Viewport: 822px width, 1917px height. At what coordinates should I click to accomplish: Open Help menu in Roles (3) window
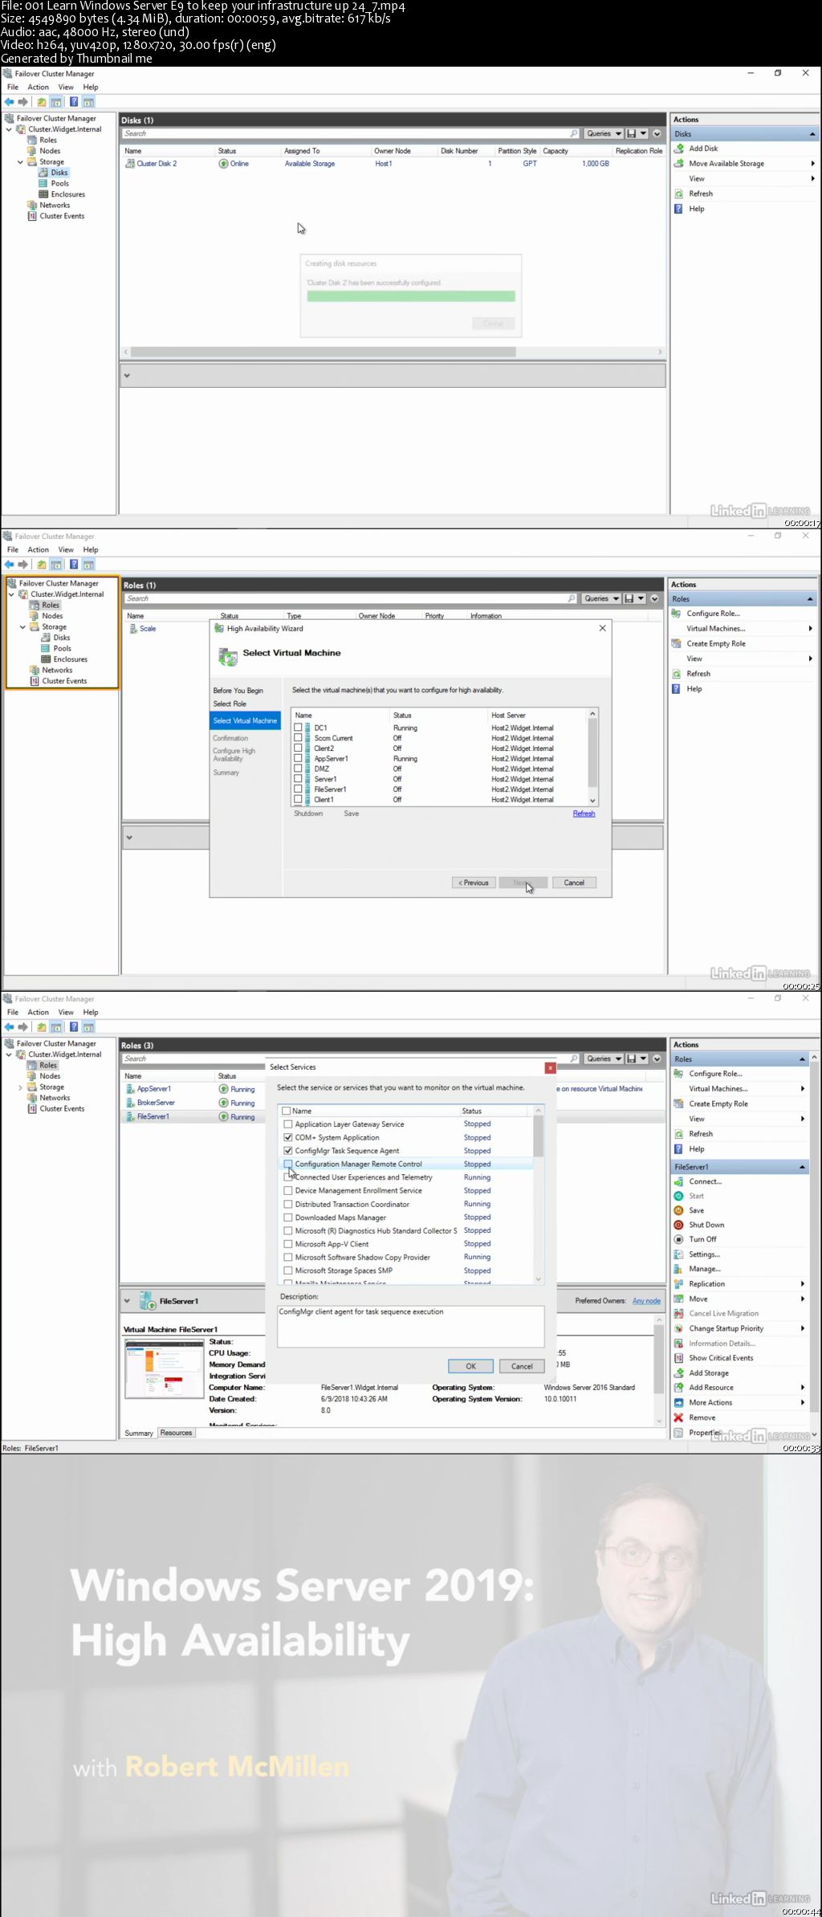pos(91,1013)
